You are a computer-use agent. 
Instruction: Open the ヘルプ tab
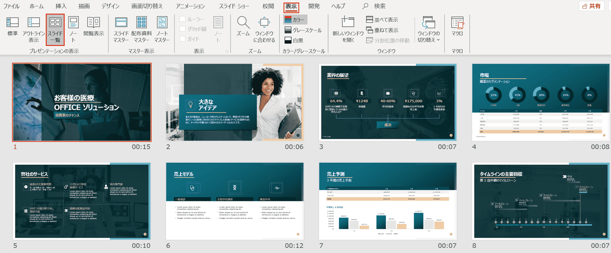[x=338, y=6]
